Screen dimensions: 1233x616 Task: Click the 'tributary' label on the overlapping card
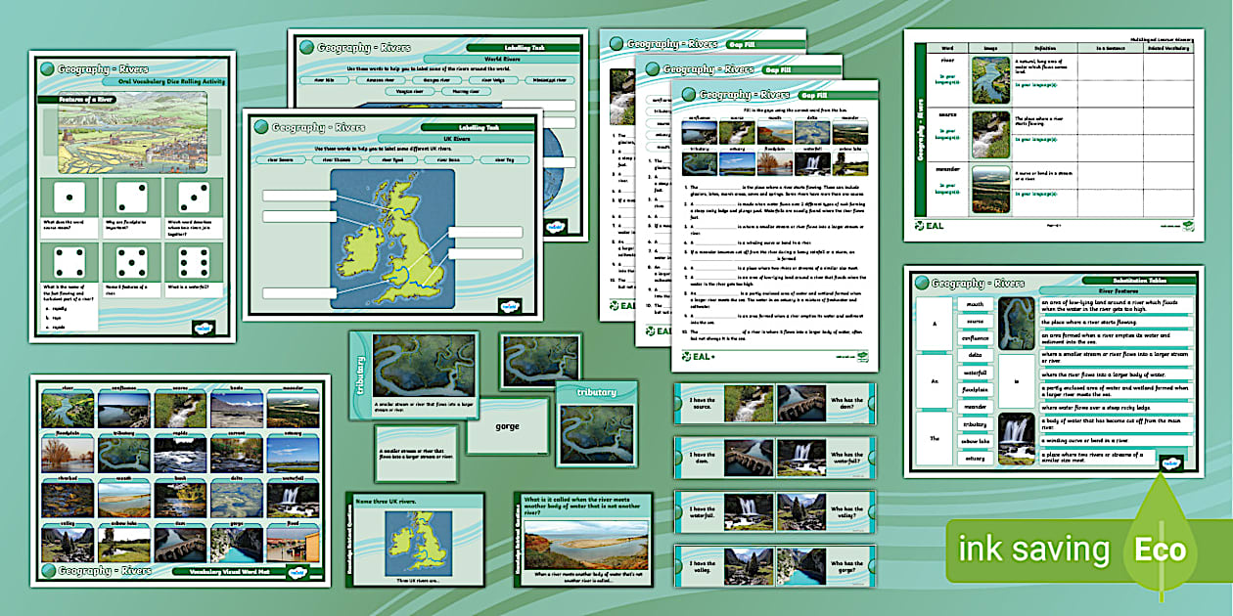pyautogui.click(x=597, y=392)
